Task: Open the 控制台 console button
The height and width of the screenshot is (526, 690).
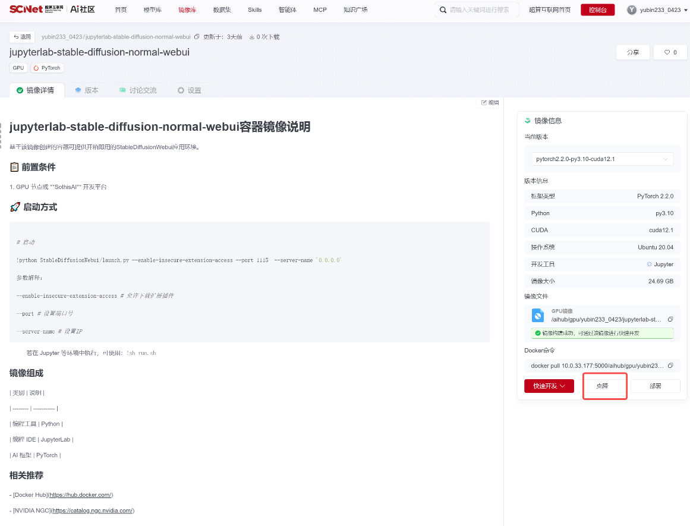Action: pyautogui.click(x=598, y=10)
